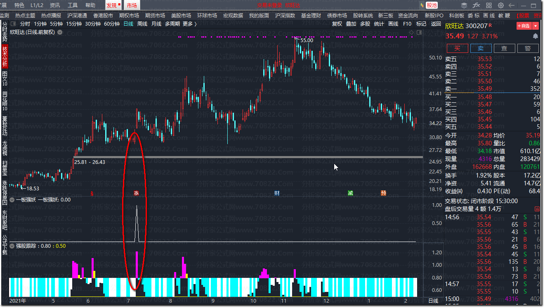
Task: Go back with the left arrow icon
Action: point(512,5)
